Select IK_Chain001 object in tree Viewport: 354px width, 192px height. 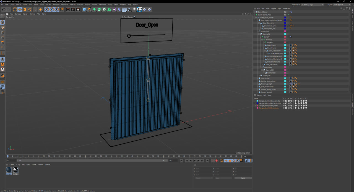271,73
